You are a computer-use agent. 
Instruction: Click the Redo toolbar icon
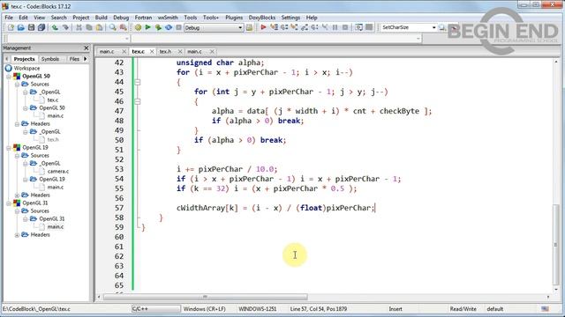tap(65, 27)
